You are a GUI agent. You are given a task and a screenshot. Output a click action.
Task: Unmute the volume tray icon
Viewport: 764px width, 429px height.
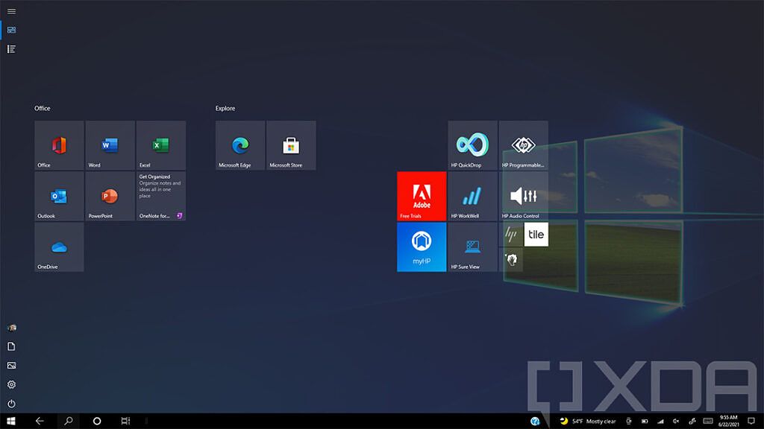pyautogui.click(x=676, y=422)
